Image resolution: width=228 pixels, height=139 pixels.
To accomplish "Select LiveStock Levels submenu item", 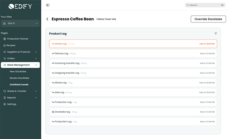I will (x=19, y=85).
